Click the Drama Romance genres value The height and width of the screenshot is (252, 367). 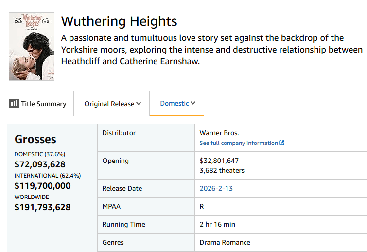tap(225, 242)
